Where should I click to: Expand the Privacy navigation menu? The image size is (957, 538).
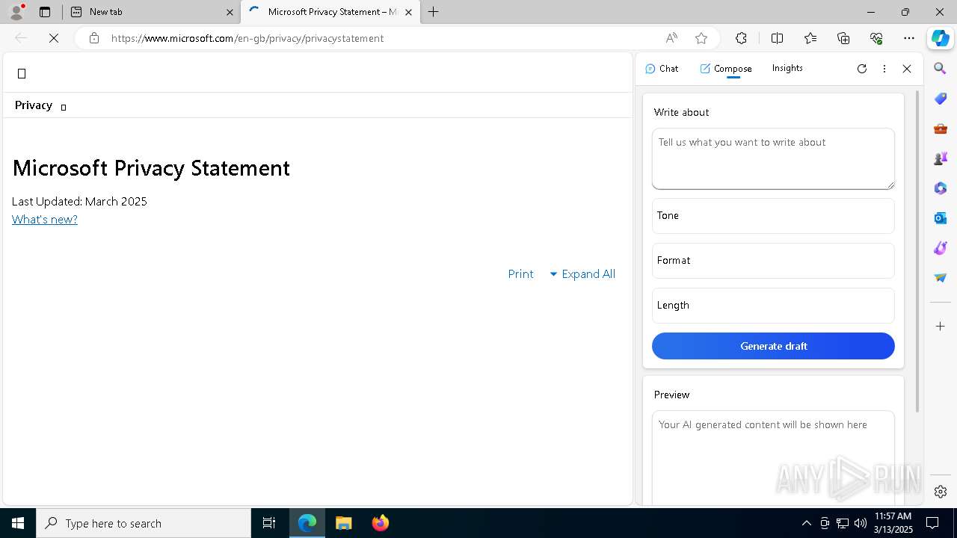click(41, 105)
